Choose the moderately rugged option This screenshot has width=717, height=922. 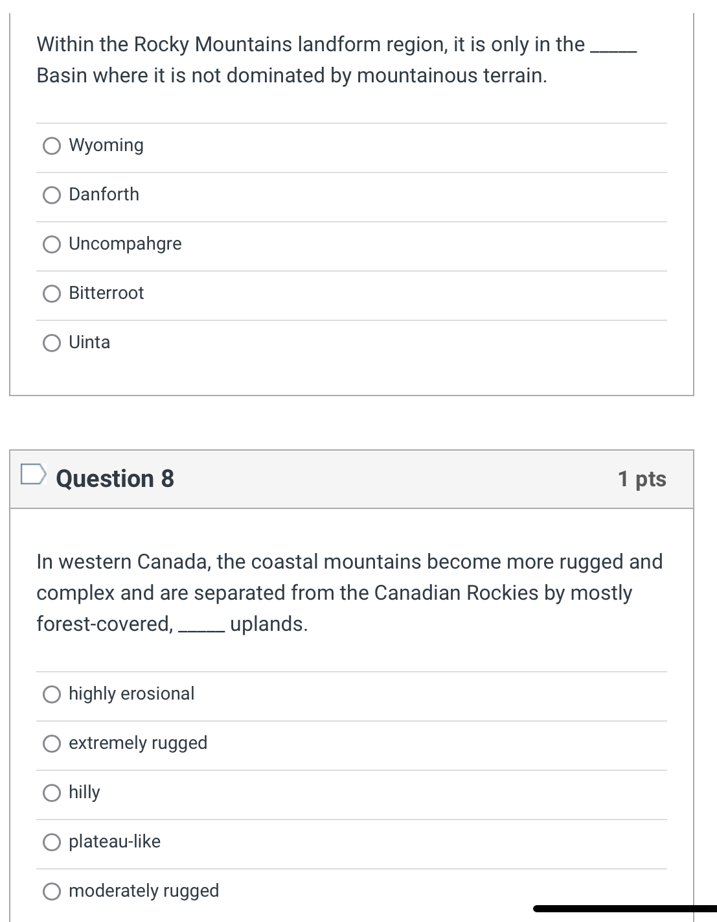(x=52, y=892)
